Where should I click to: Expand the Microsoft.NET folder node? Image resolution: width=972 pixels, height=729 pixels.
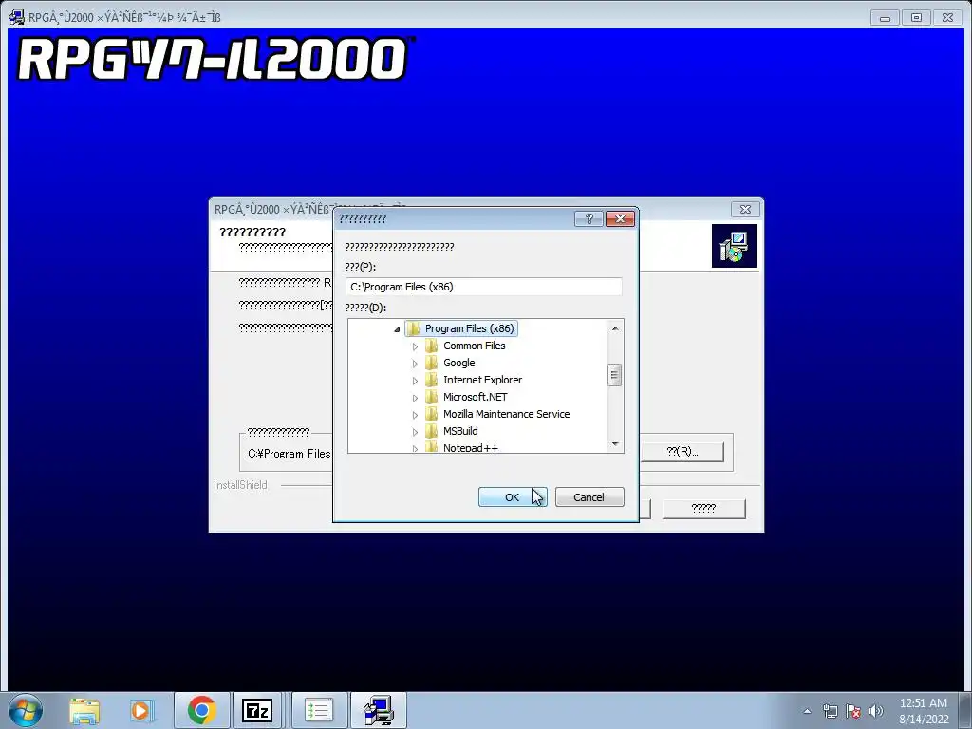coord(416,398)
